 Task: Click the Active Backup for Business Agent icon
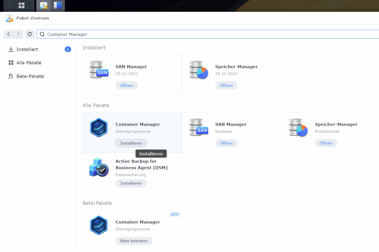[x=99, y=168]
